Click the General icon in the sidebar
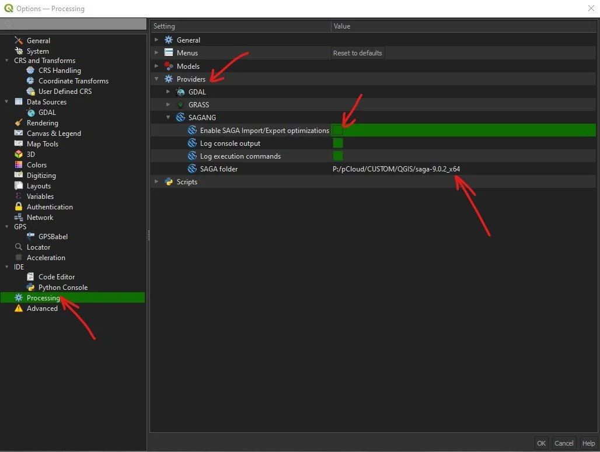 pos(18,41)
